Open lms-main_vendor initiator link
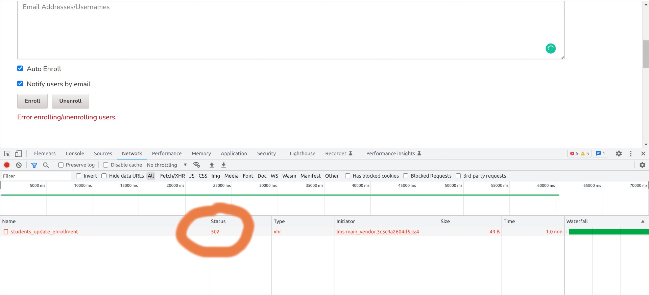This screenshot has height=295, width=649. pos(378,232)
